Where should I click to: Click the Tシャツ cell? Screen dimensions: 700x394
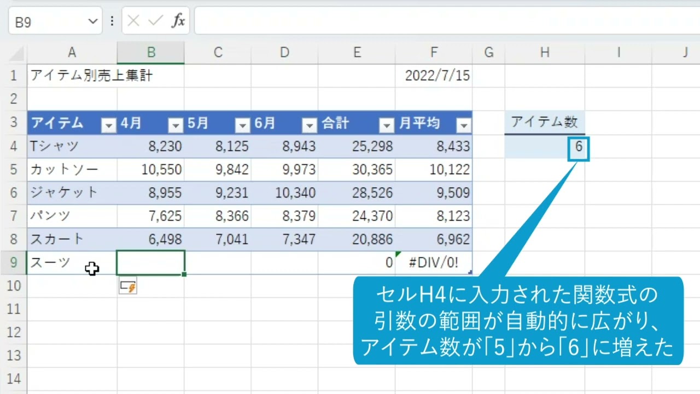[x=72, y=146]
